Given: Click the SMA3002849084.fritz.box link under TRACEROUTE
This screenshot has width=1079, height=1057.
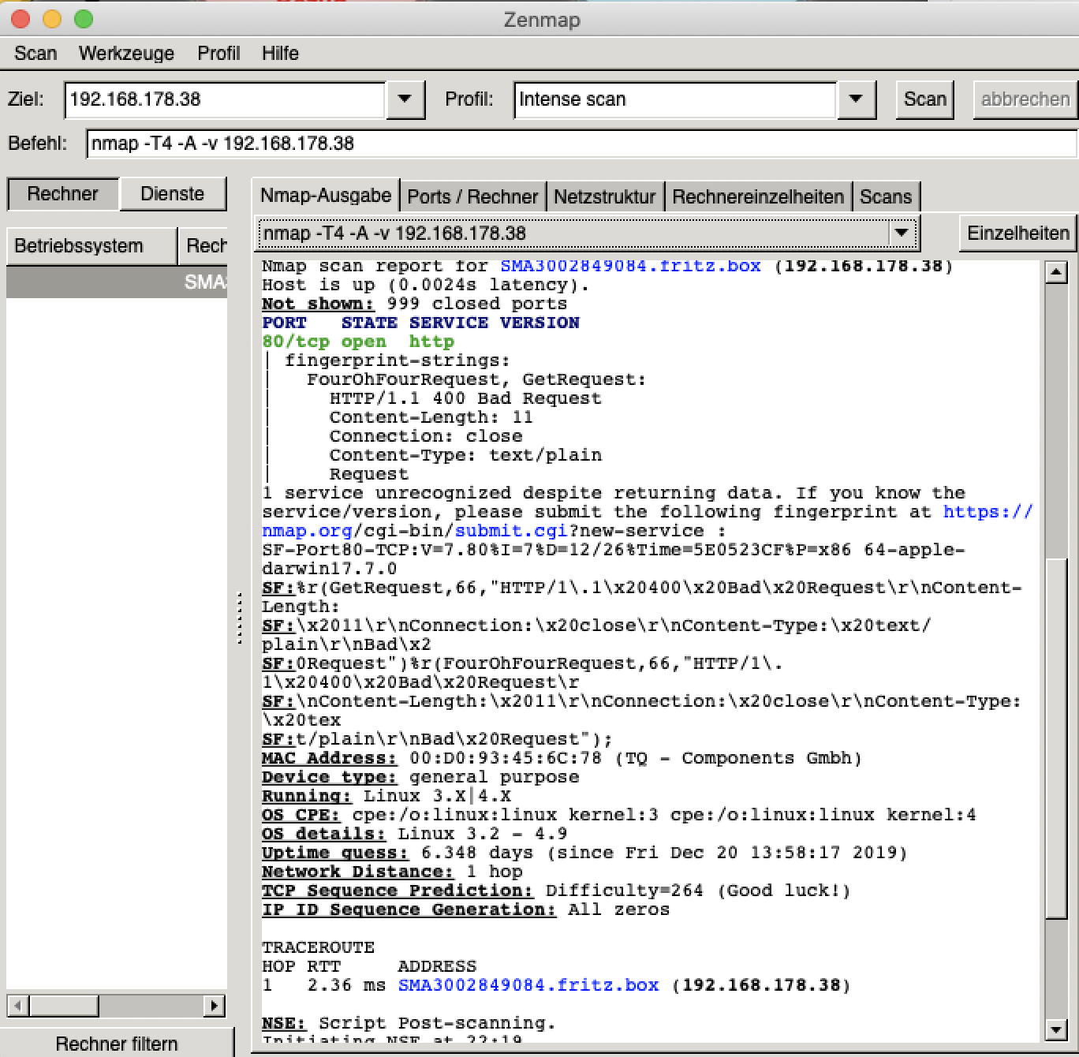Looking at the screenshot, I should click(528, 985).
